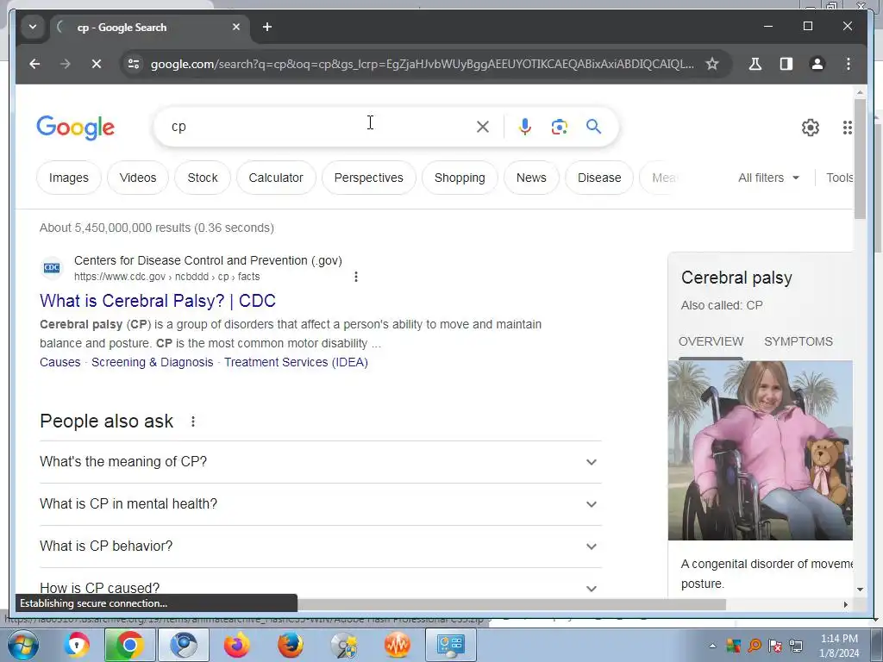Open CDC result three-dot options
The width and height of the screenshot is (883, 662).
(355, 277)
